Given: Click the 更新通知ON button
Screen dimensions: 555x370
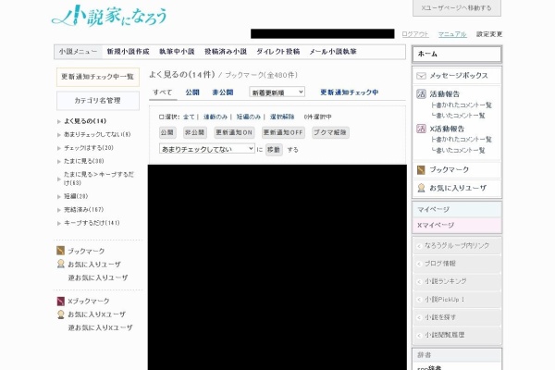Looking at the screenshot, I should (x=234, y=132).
